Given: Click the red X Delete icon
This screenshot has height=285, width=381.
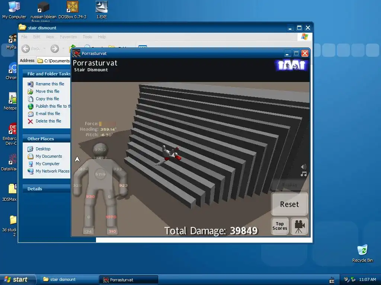Looking at the screenshot, I should (31, 121).
